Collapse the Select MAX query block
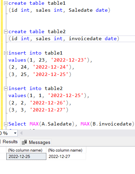135x174 pixels. 6,124
